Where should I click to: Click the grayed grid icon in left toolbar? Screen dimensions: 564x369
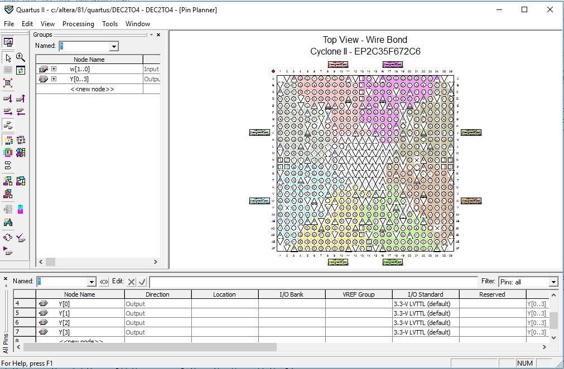tap(8, 70)
